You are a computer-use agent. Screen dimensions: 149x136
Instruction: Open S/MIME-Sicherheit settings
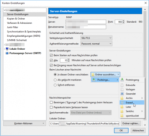click(17, 40)
